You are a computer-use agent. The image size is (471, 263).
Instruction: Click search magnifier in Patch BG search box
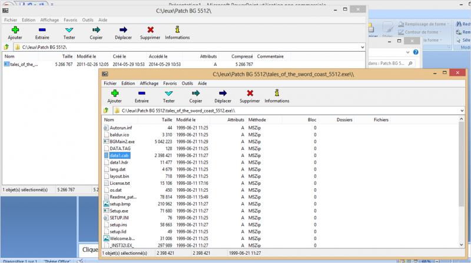coord(410,64)
